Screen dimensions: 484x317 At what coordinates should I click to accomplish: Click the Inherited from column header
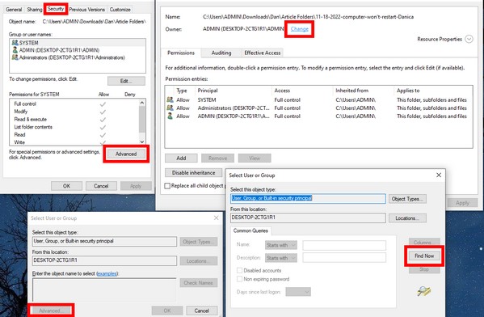(x=351, y=91)
